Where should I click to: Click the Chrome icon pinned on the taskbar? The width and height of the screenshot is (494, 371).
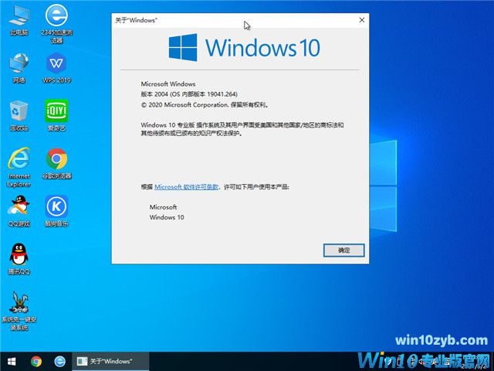(x=36, y=361)
